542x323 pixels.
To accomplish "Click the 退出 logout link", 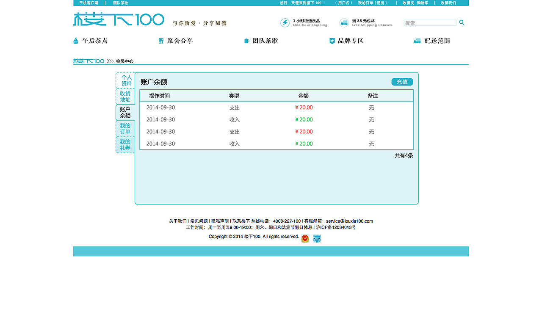I will 381,3.
